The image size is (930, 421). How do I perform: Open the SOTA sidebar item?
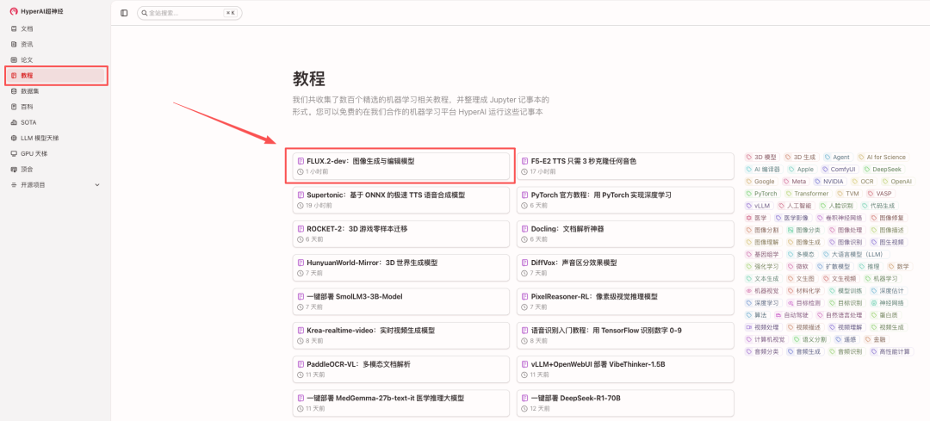coord(55,122)
